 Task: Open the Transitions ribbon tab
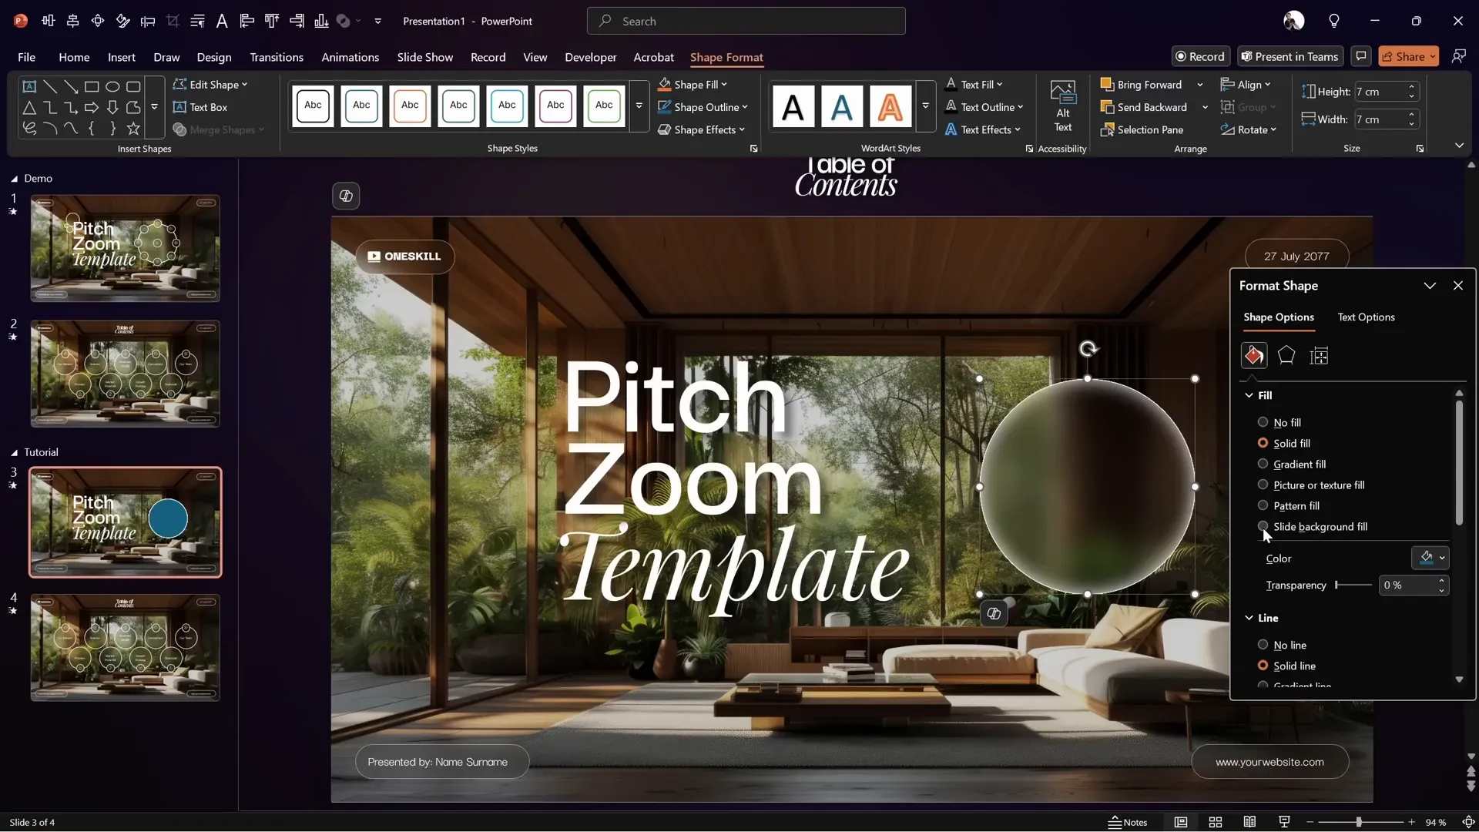[276, 57]
